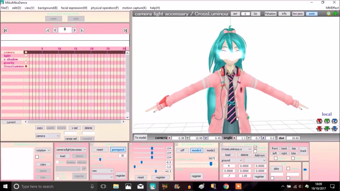Open the camera dropdown under timeline
The width and height of the screenshot is (340, 191).
tap(48, 136)
